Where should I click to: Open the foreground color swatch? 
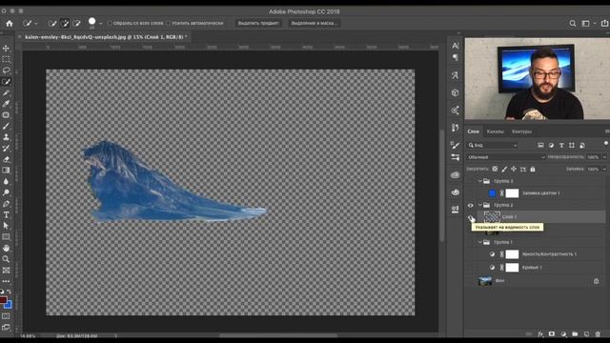3,300
